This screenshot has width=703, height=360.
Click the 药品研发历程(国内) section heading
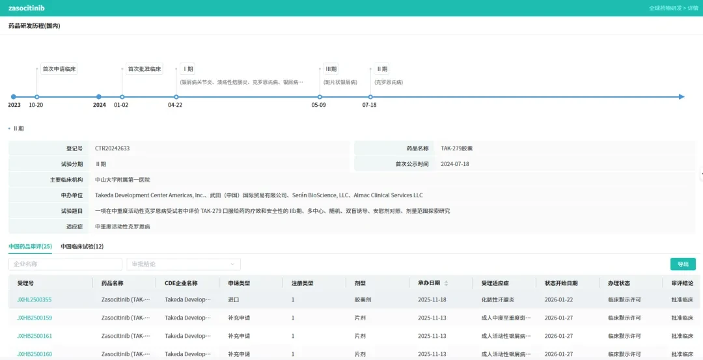34,26
